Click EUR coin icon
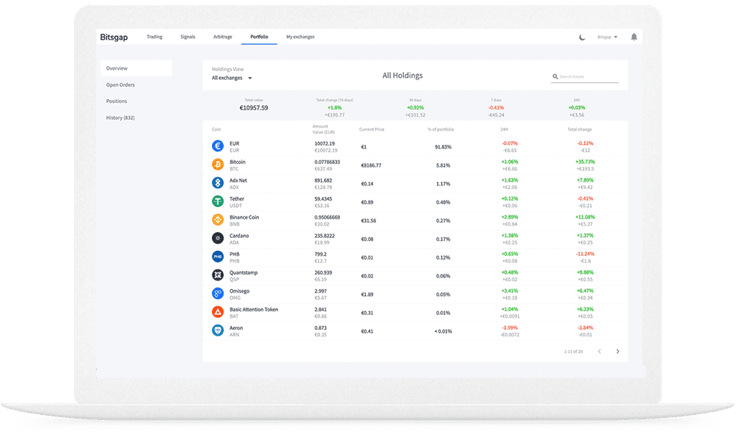 pyautogui.click(x=218, y=146)
